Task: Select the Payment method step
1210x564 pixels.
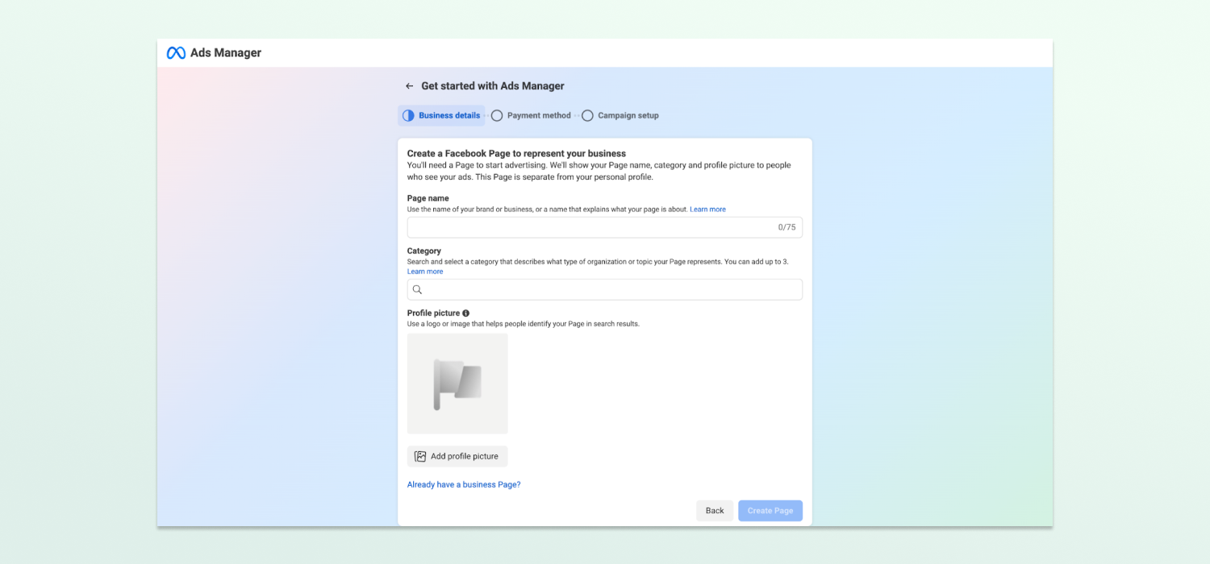Action: (x=531, y=116)
